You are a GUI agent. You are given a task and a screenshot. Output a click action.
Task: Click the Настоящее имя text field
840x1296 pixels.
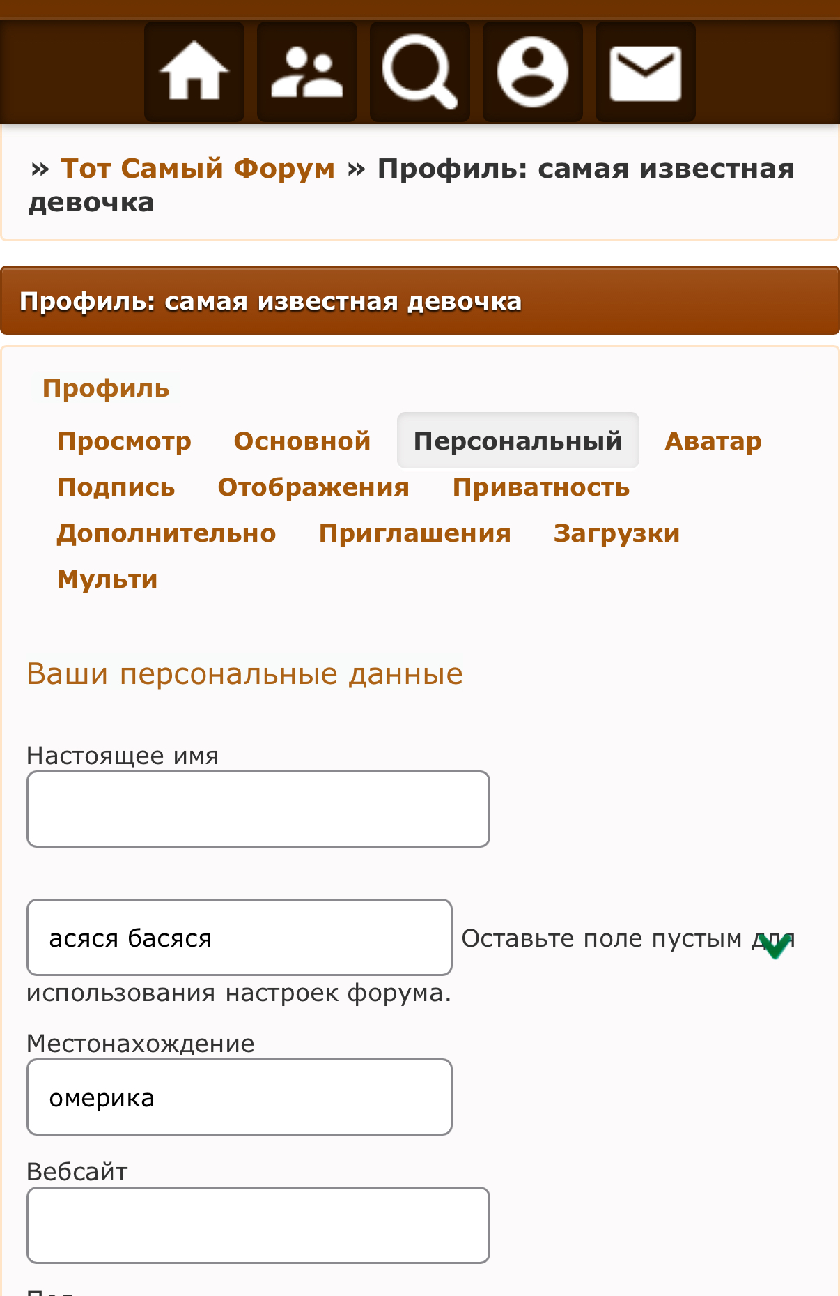(x=258, y=809)
